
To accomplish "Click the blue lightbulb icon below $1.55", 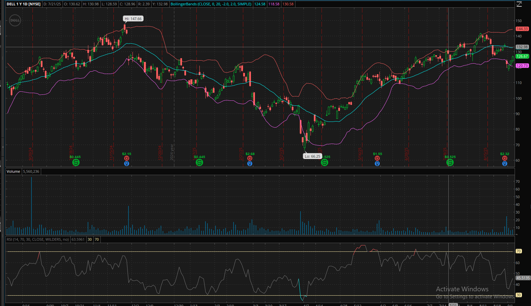I will pyautogui.click(x=377, y=164).
